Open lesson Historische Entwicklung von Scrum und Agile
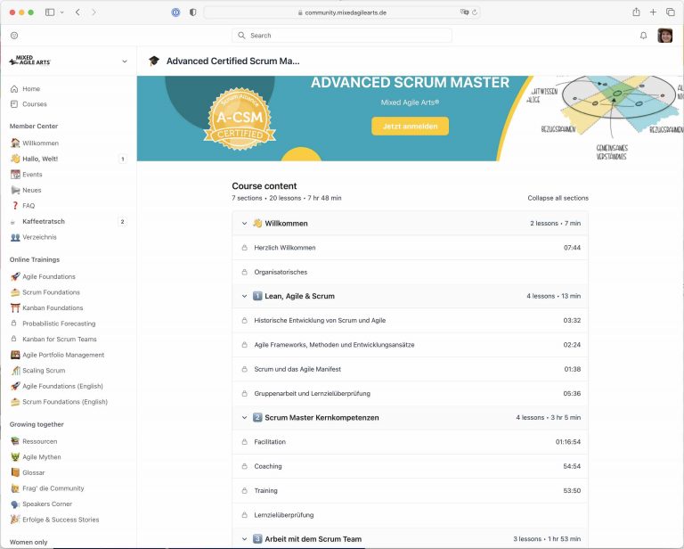The height and width of the screenshot is (549, 684). coord(410,320)
